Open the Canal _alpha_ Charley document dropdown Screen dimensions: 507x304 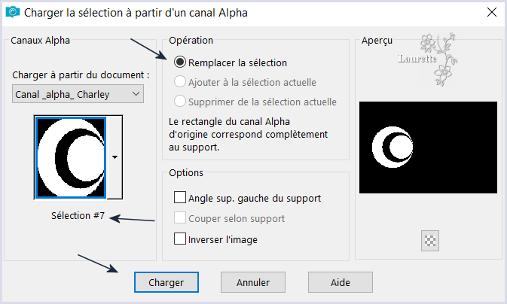(x=78, y=94)
